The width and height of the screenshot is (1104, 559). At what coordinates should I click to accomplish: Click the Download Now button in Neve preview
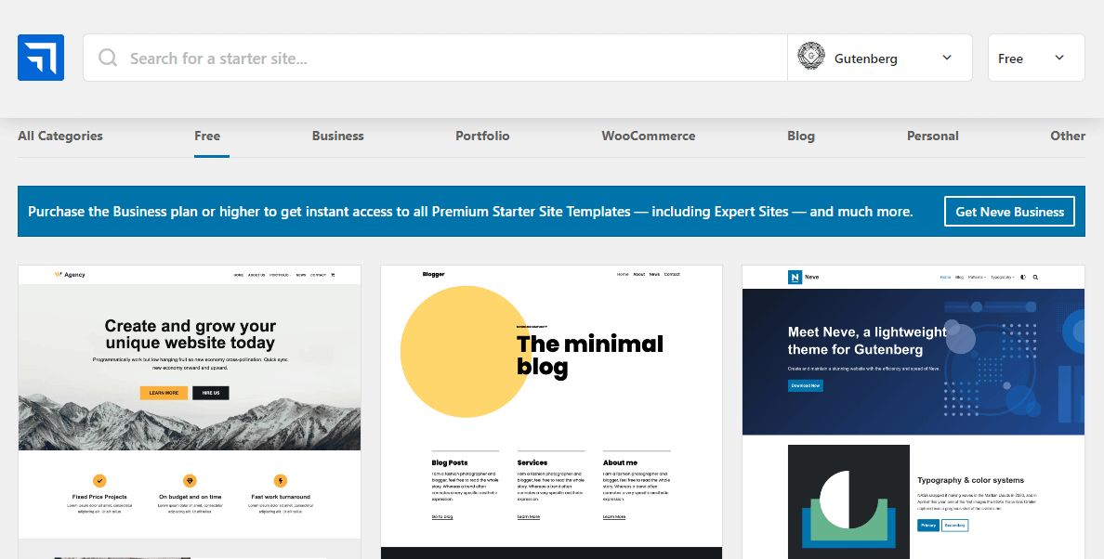pyautogui.click(x=806, y=385)
